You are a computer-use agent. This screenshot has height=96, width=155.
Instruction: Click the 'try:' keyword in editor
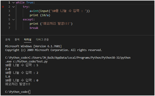(26, 7)
